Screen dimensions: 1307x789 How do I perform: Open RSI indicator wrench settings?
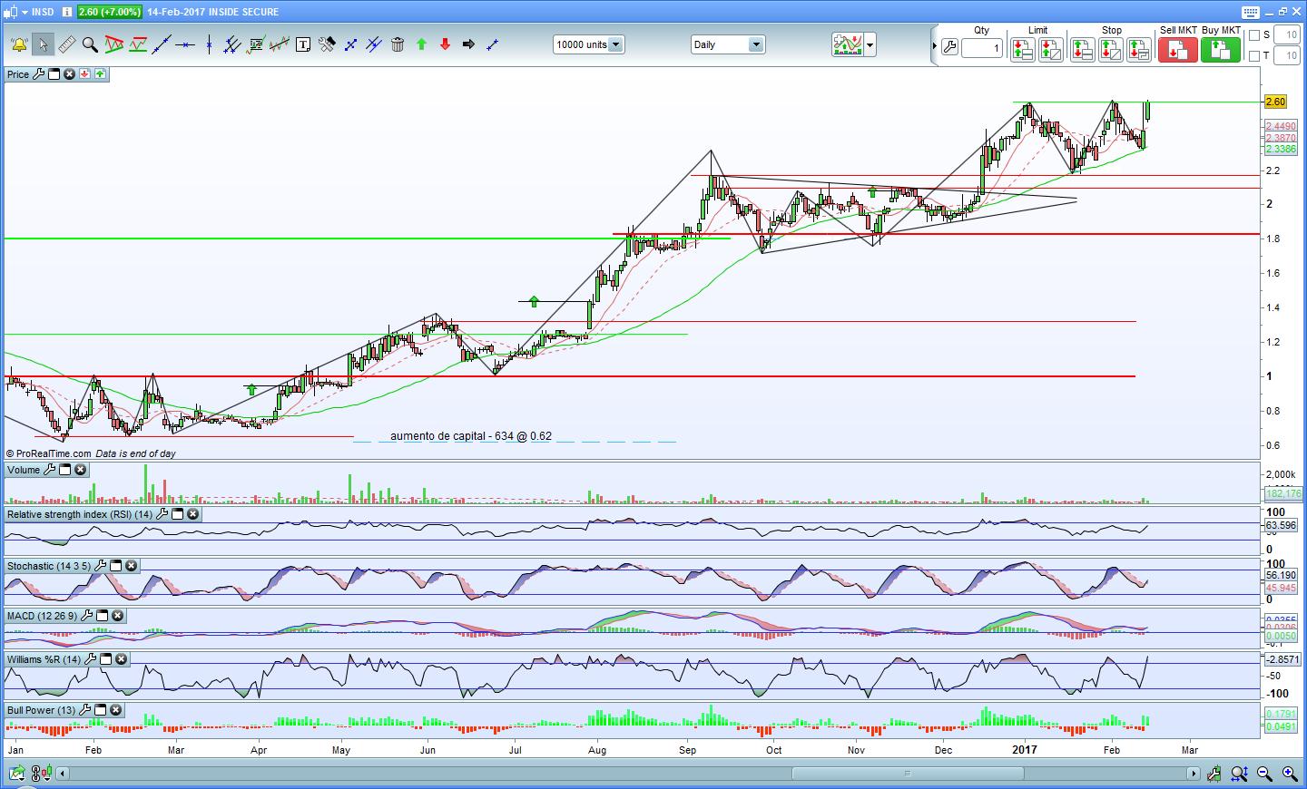click(162, 514)
